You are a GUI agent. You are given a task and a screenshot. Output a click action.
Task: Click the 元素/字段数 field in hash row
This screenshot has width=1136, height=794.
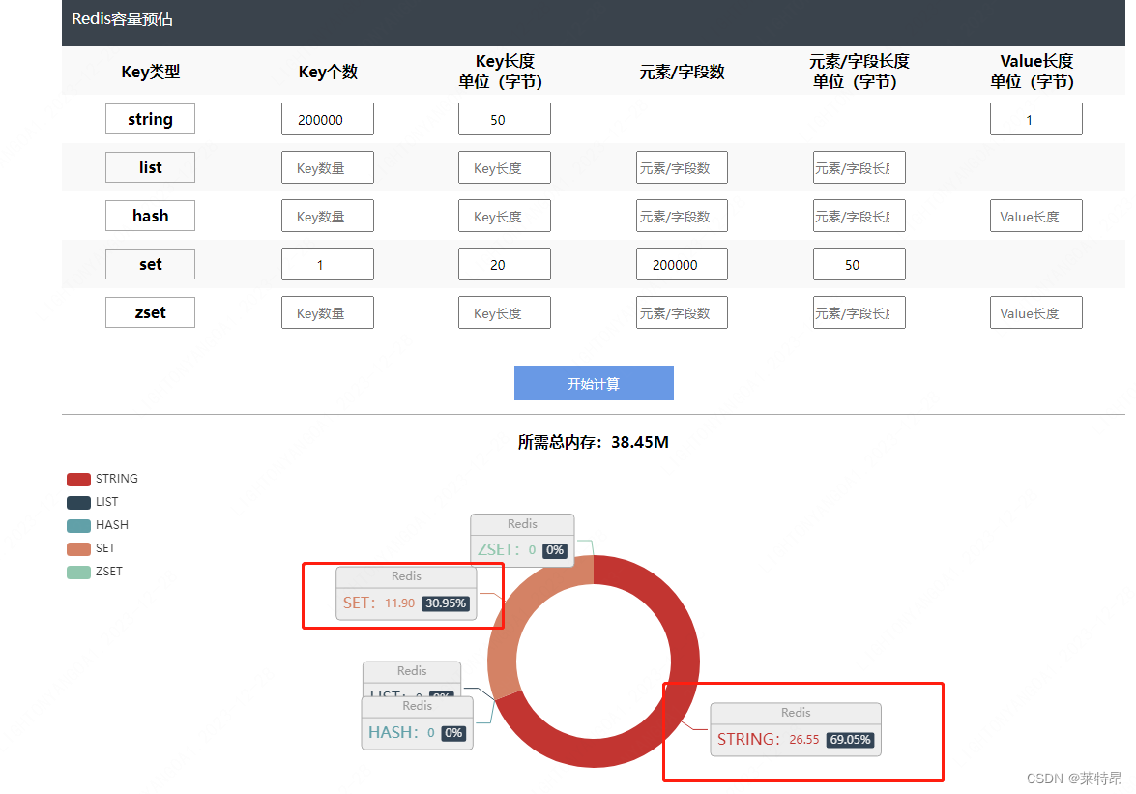(x=682, y=216)
